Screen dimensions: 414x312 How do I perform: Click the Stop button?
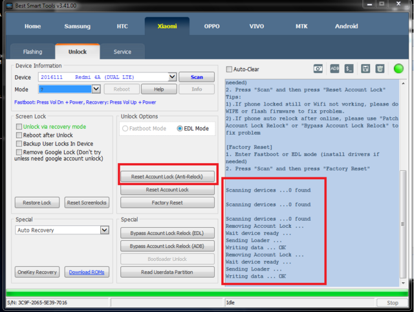393,303
